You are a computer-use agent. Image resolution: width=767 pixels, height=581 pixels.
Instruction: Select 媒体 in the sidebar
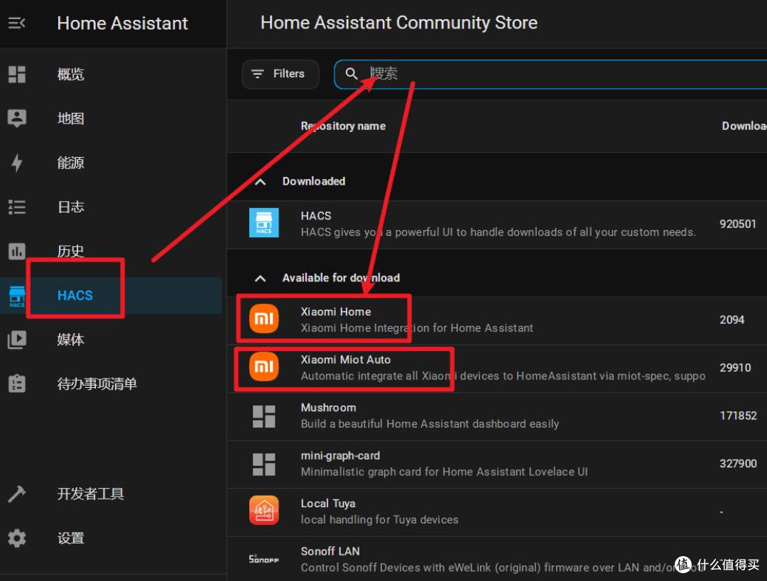[71, 340]
